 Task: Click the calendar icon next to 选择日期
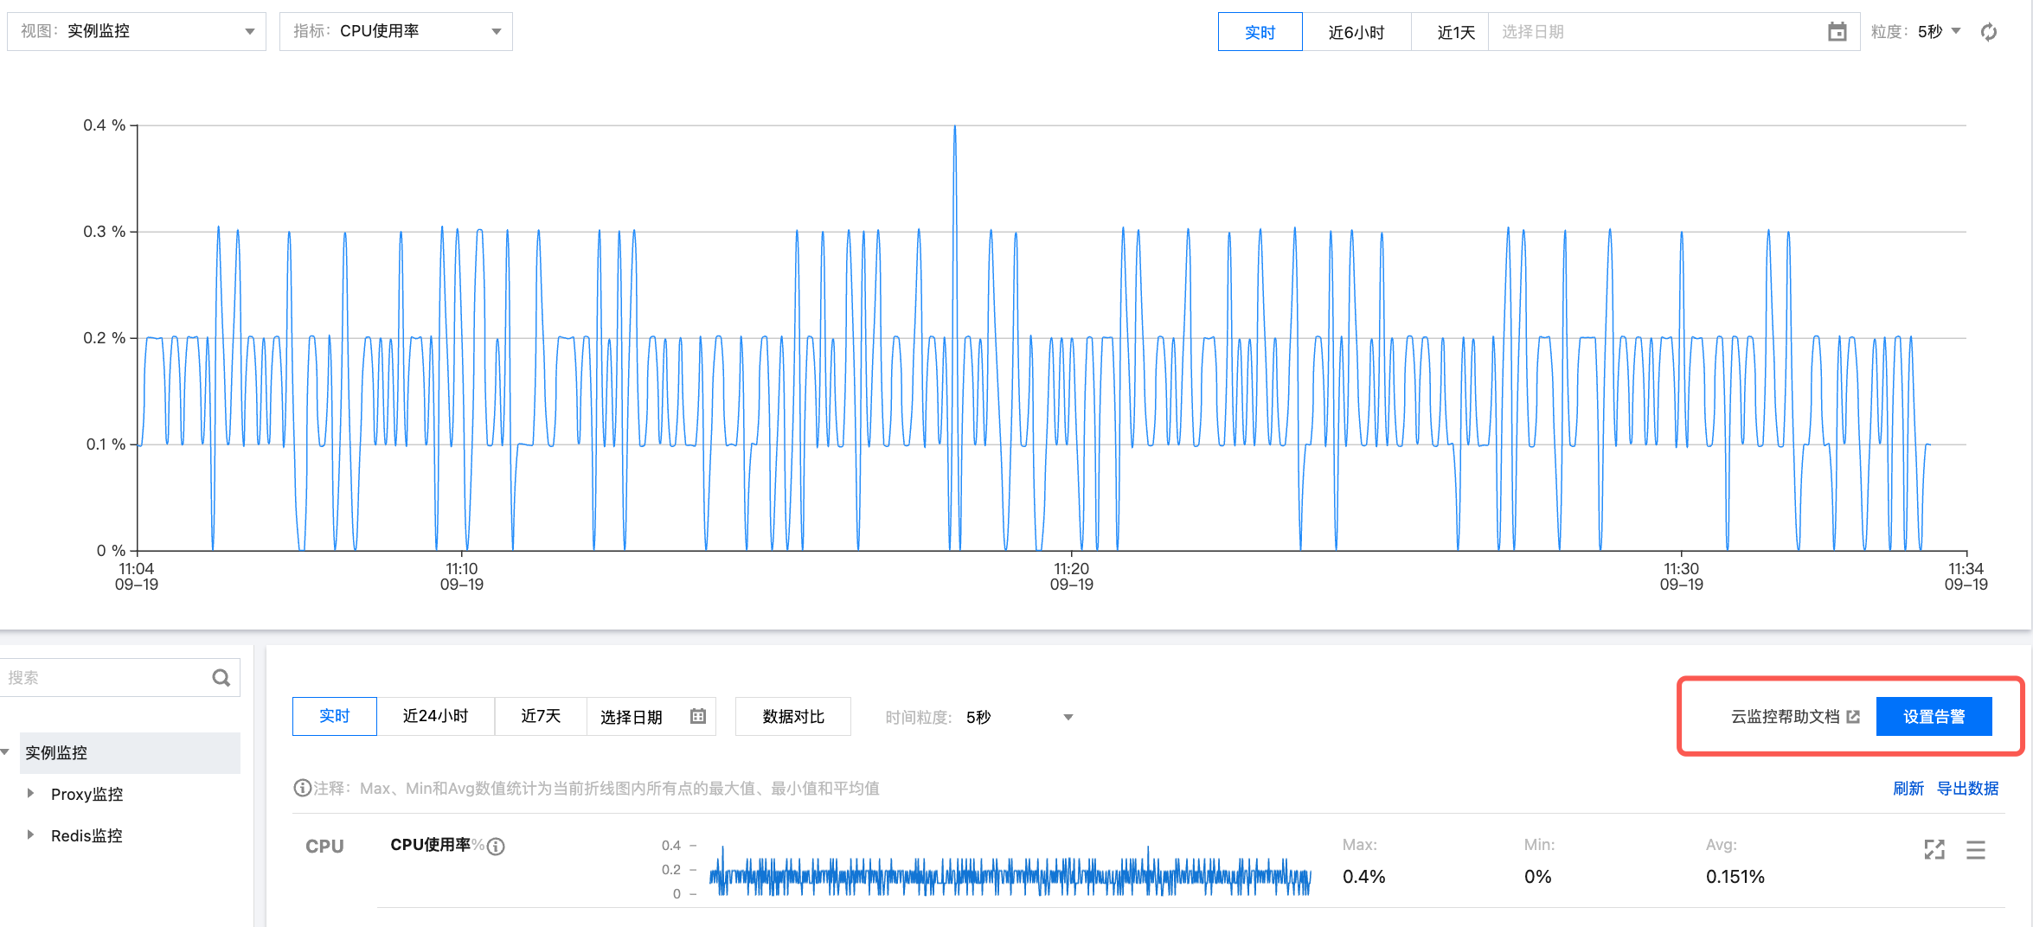point(698,716)
